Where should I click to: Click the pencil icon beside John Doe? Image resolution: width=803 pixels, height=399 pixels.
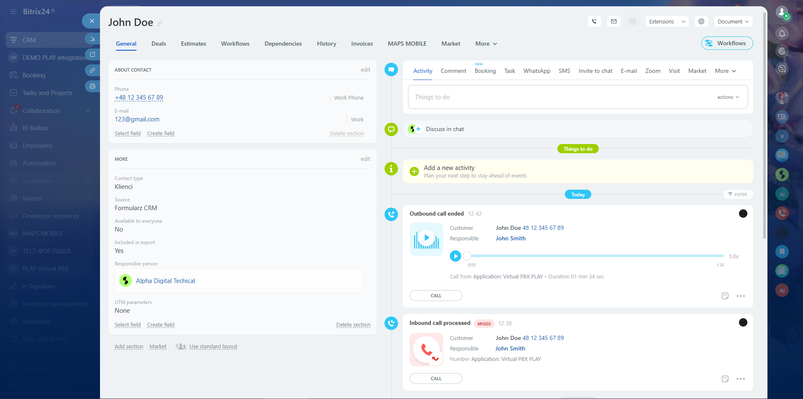160,23
